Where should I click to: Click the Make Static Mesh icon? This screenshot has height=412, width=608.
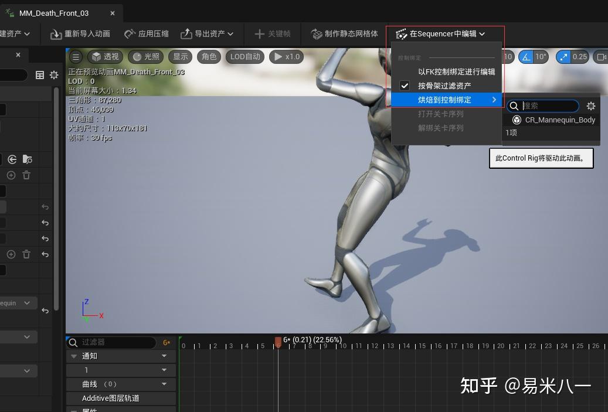coord(317,33)
